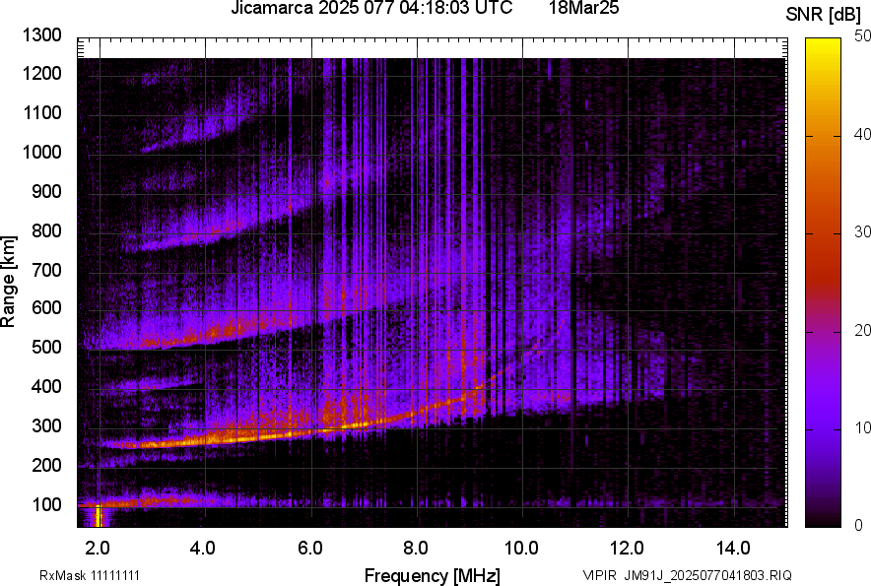This screenshot has height=586, width=871.
Task: Click the 'SNR [dB]' colorbar heading
Action: click(823, 15)
